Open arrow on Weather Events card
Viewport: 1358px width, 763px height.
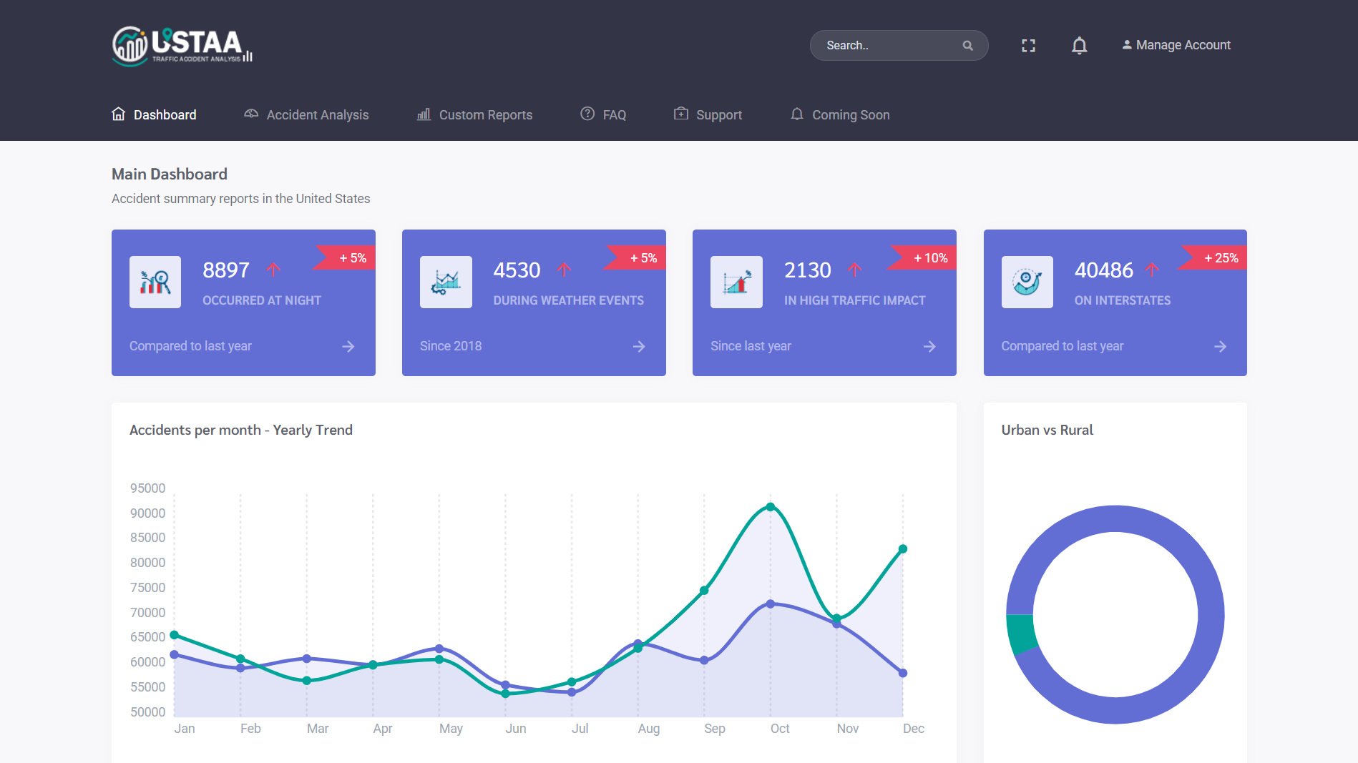tap(639, 347)
